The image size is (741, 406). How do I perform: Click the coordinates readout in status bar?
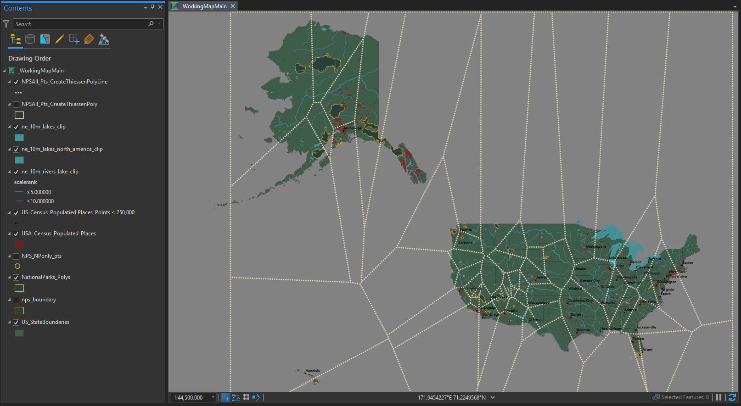452,397
